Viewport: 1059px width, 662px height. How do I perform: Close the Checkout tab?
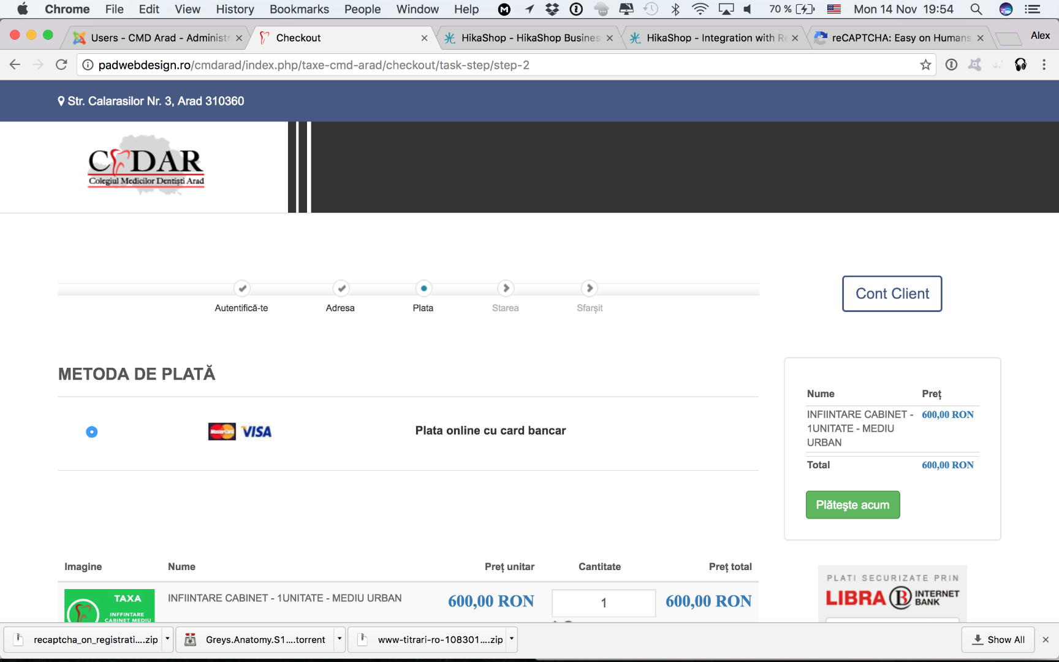click(424, 38)
